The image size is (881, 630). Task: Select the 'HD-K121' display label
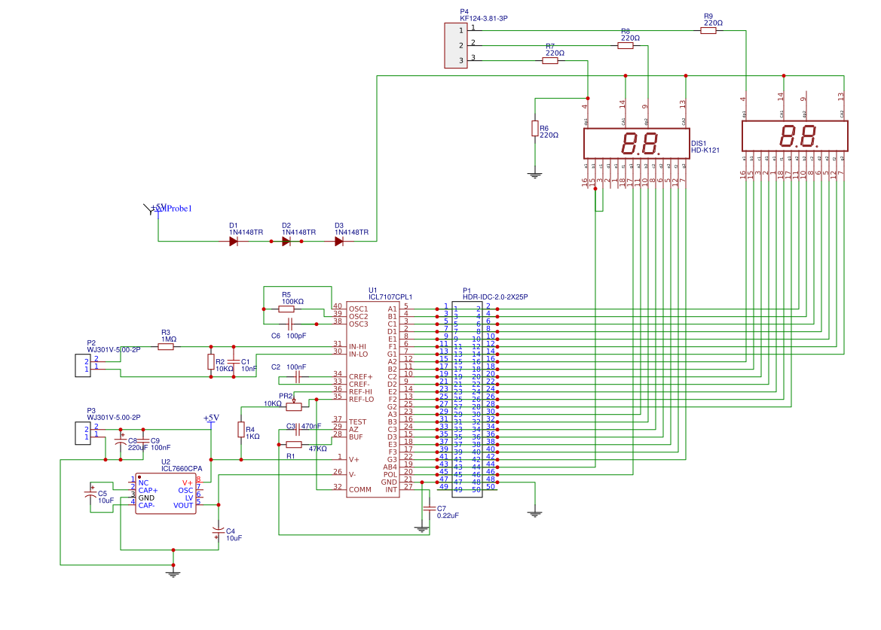coord(705,151)
